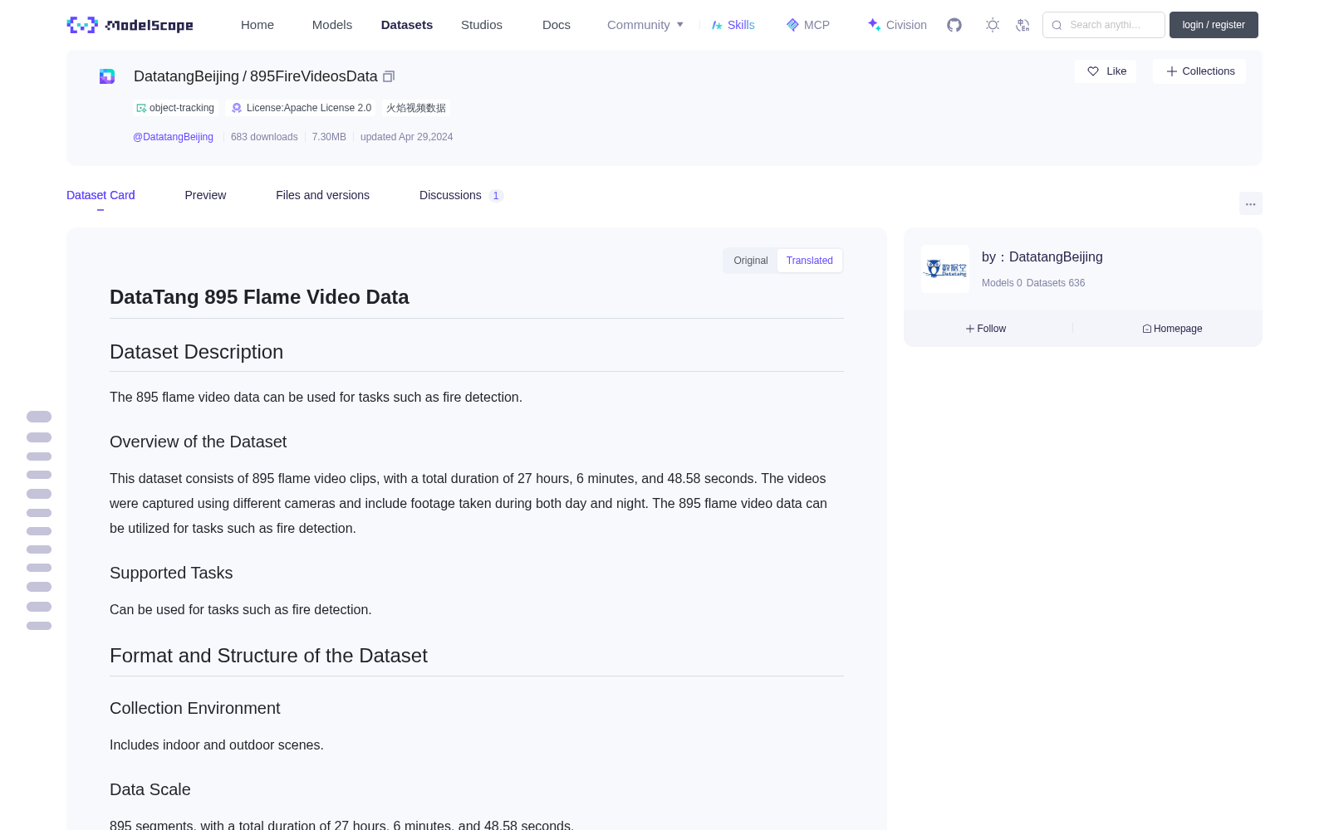
Task: Like this dataset
Action: 1106,71
